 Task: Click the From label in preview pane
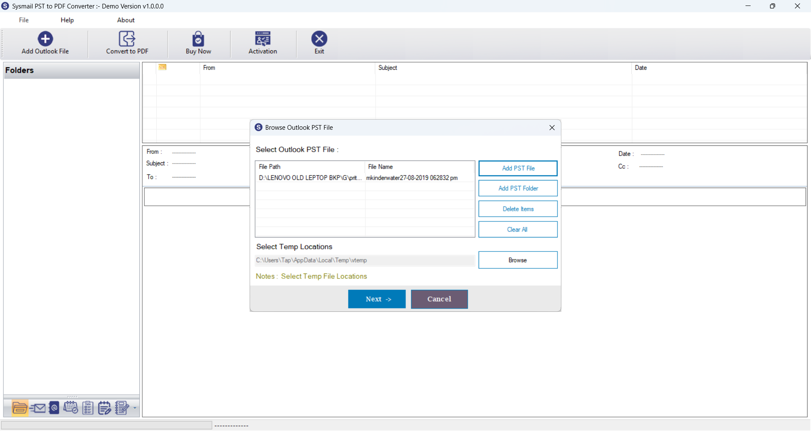tap(154, 152)
